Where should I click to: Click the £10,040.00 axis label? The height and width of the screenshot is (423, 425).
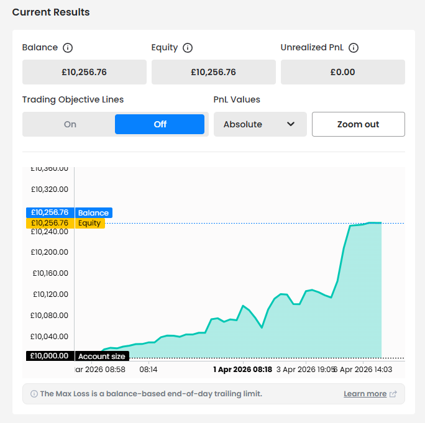tap(49, 337)
